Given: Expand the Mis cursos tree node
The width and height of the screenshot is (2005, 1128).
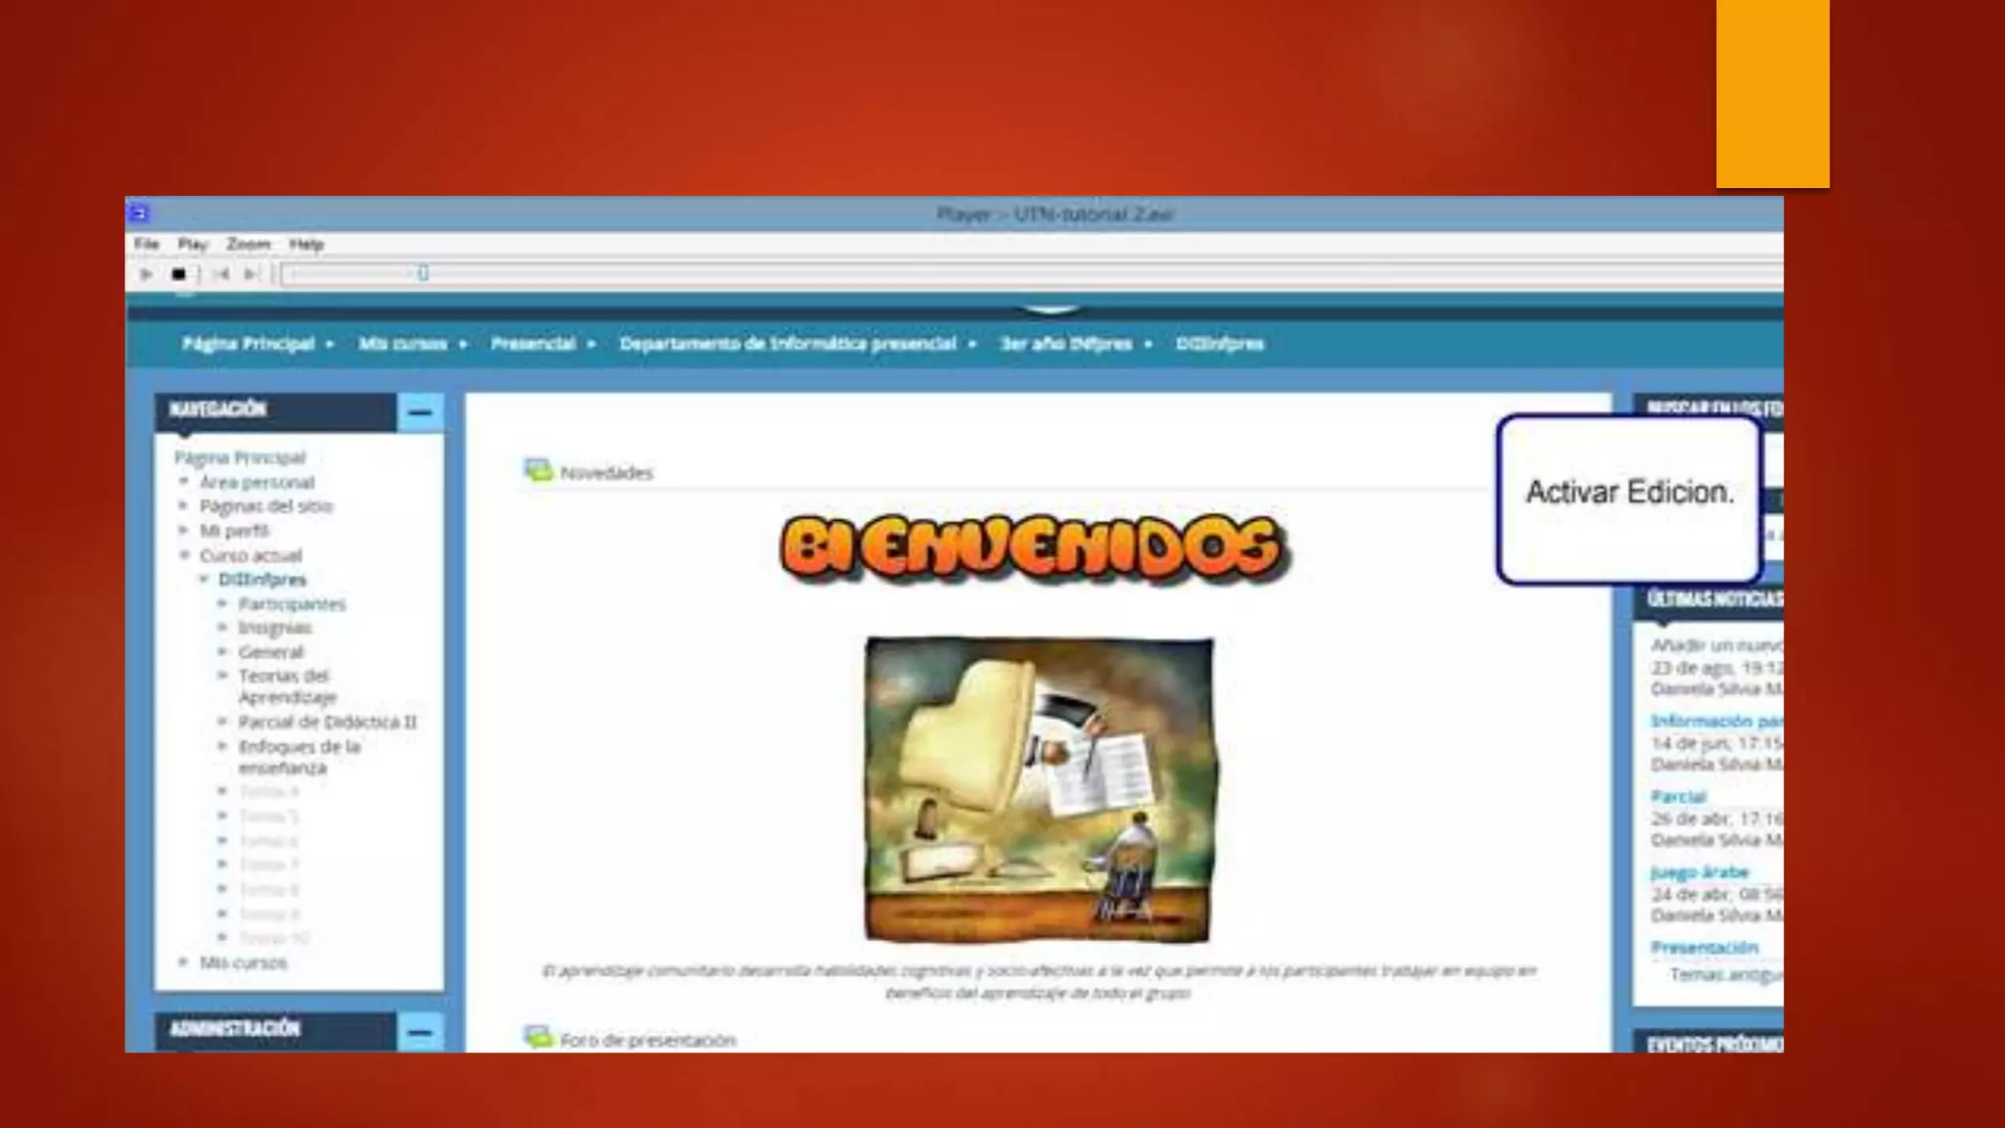Looking at the screenshot, I should (x=183, y=962).
